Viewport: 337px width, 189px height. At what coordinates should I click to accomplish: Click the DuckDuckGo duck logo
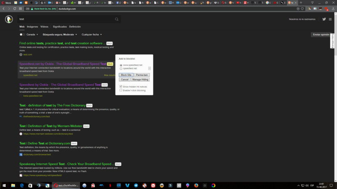coord(9,19)
